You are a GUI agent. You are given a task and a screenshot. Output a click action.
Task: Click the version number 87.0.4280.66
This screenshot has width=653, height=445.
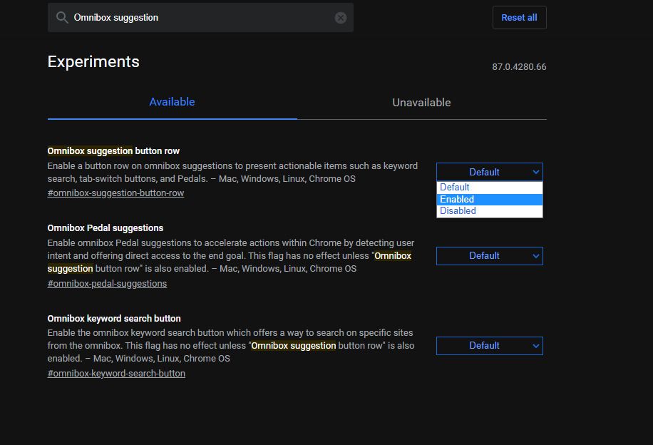point(519,67)
